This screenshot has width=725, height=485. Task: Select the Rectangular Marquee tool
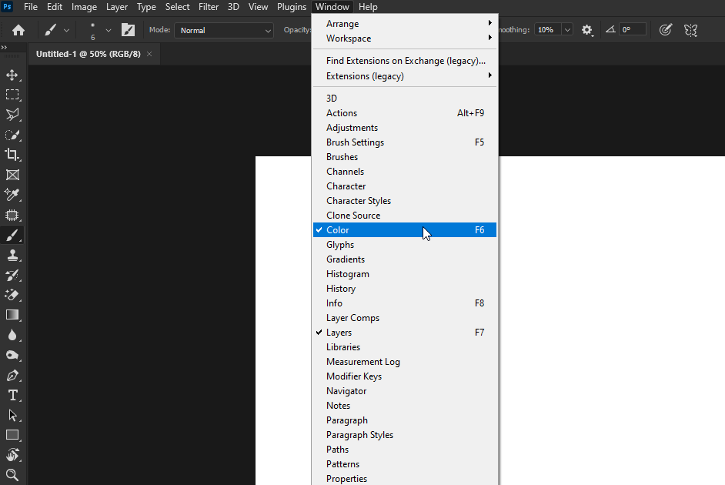12,95
